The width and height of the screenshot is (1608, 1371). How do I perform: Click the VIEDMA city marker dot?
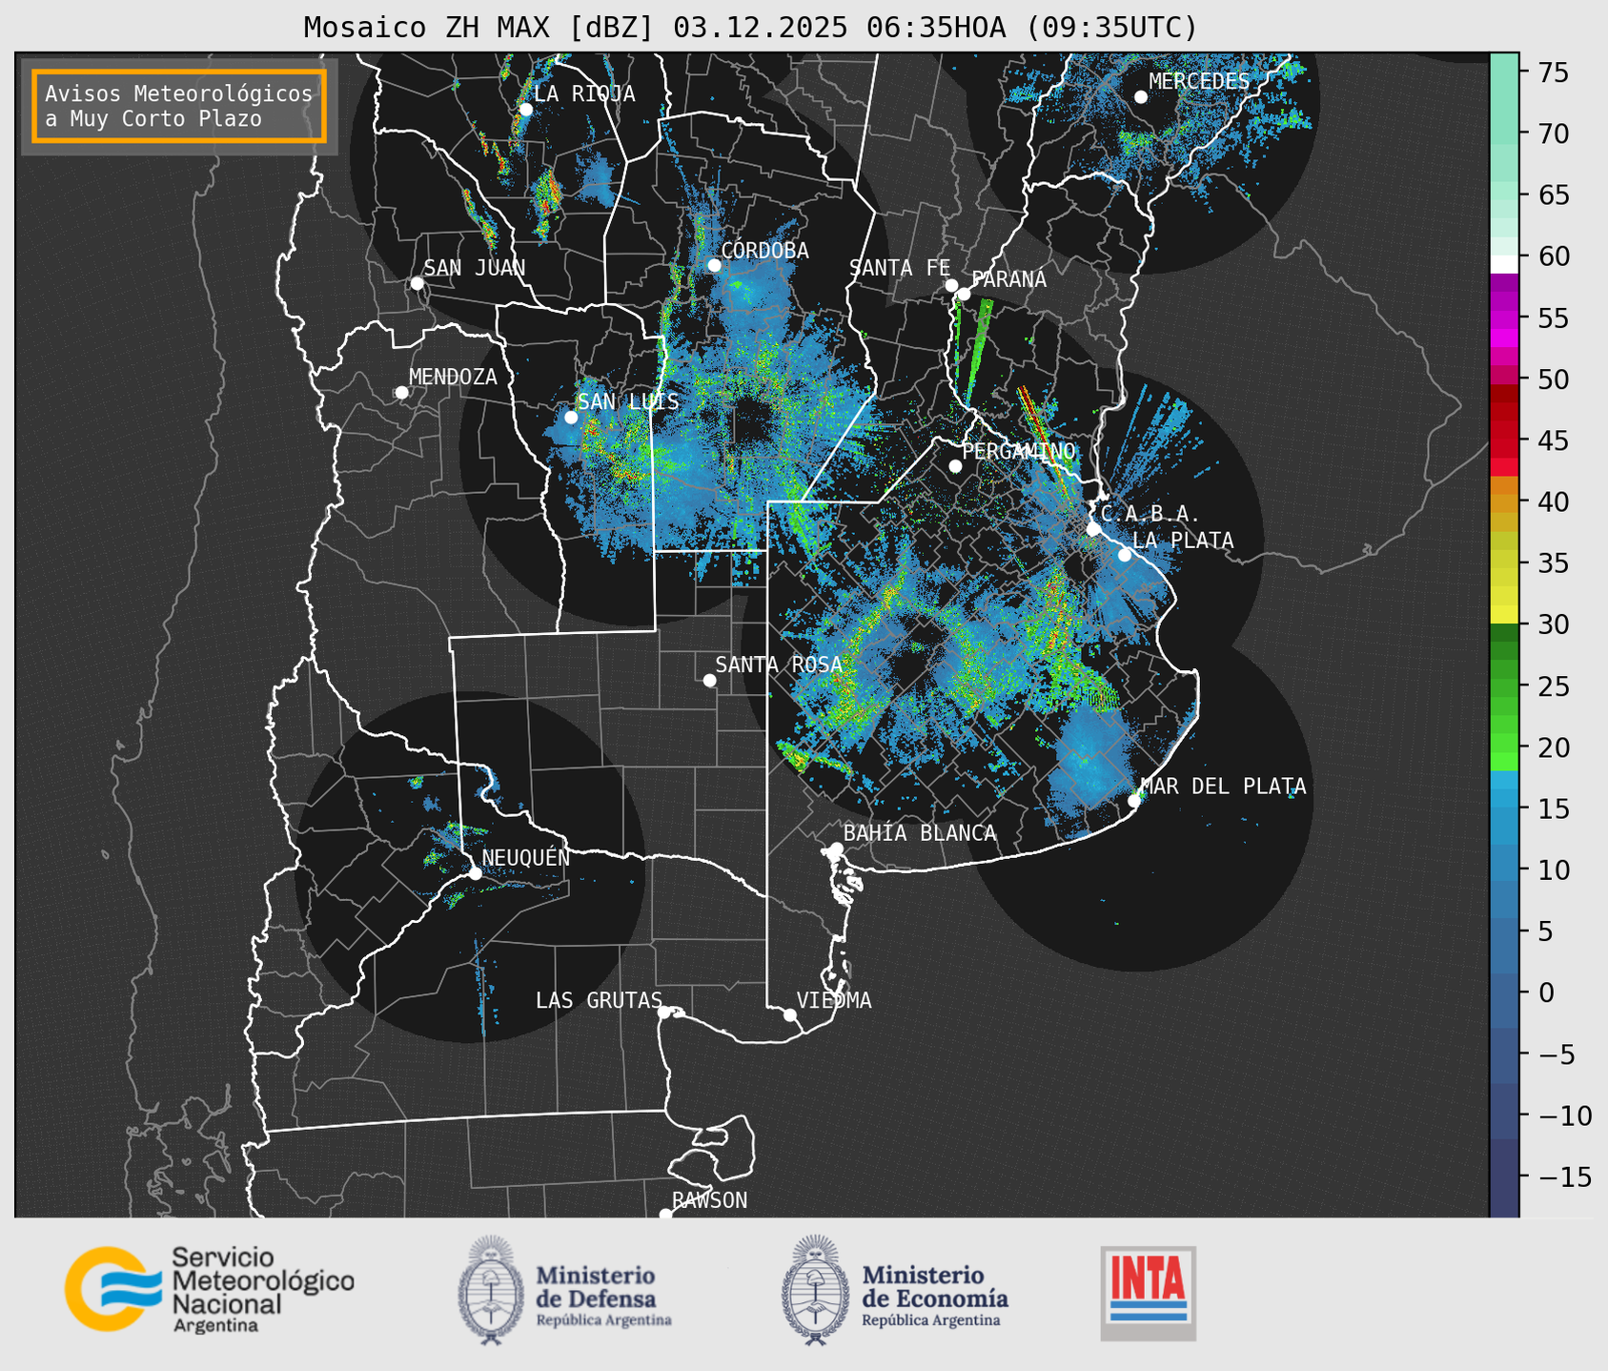(x=790, y=1014)
